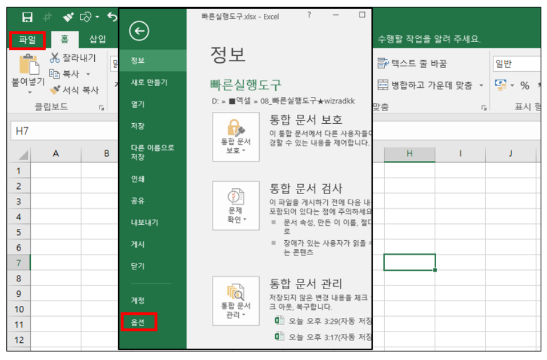
Task: Select column H header
Action: 409,153
